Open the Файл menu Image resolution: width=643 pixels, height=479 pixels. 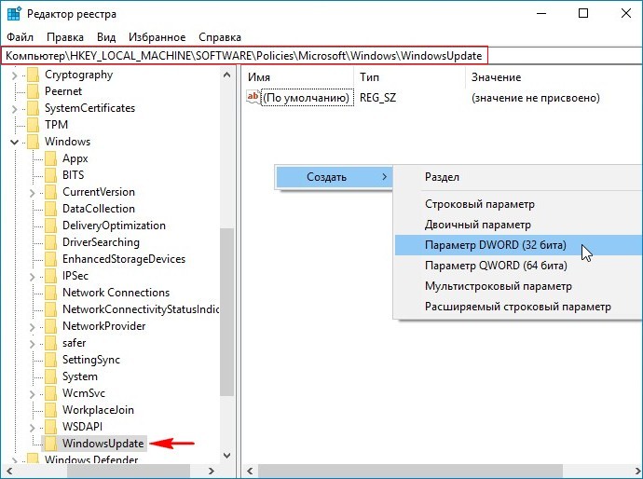tap(20, 37)
